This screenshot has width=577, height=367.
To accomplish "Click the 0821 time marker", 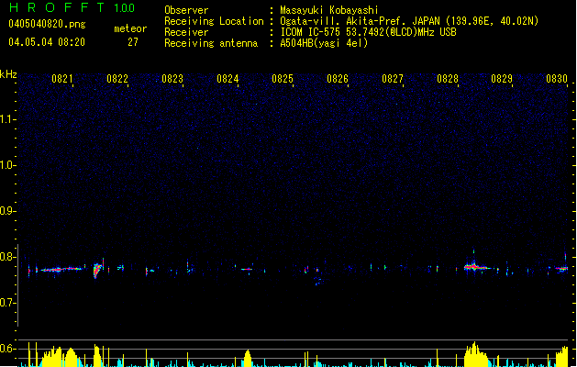I will (x=62, y=79).
